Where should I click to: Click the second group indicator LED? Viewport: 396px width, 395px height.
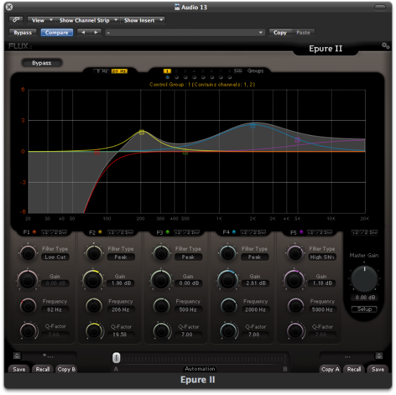[176, 77]
